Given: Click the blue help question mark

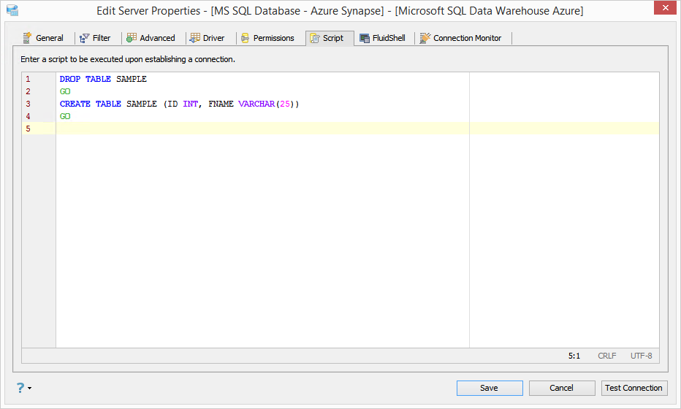Looking at the screenshot, I should (20, 388).
